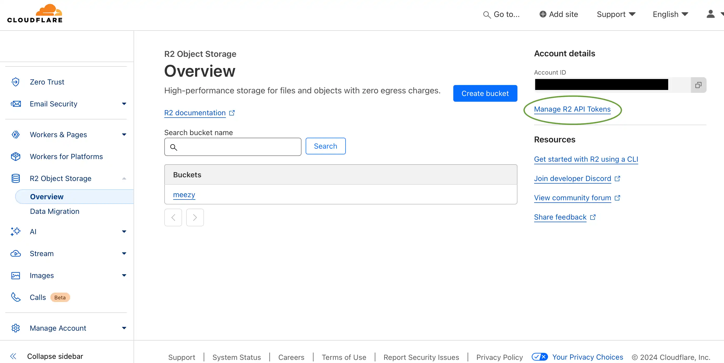Open the Overview navigation item

[47, 196]
